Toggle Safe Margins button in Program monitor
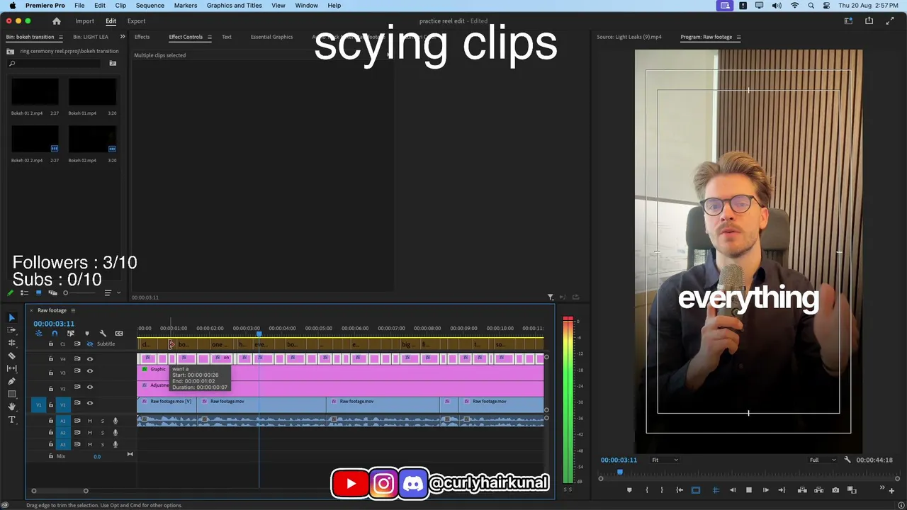Viewport: 907px width, 510px height. (696, 490)
